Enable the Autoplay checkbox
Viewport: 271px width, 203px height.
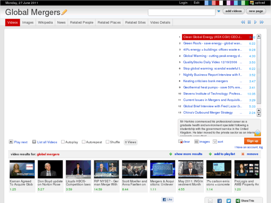[63, 142]
